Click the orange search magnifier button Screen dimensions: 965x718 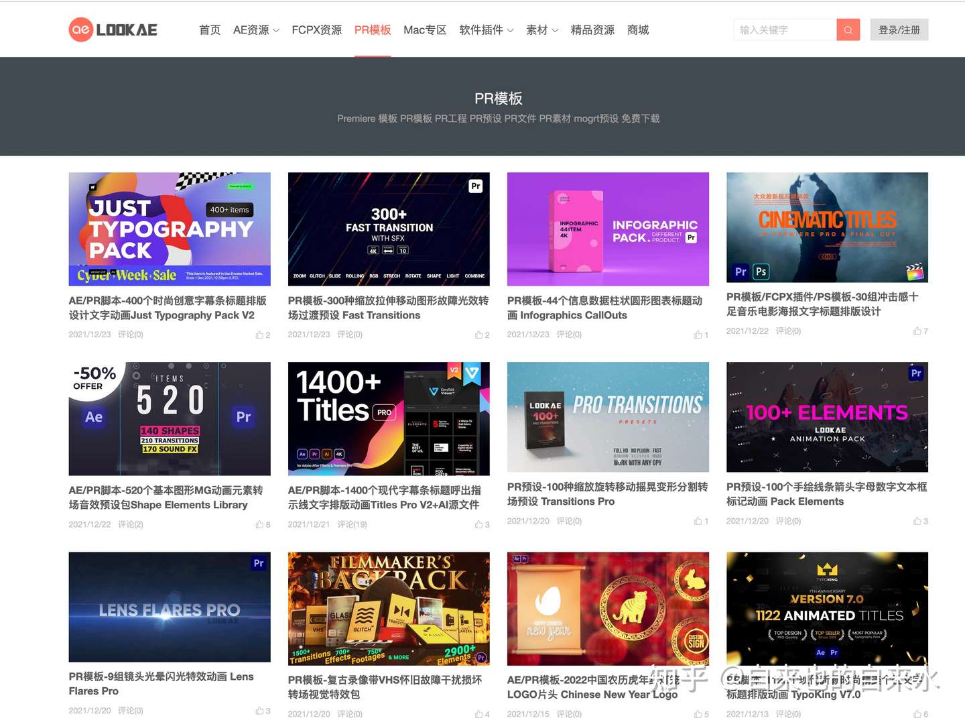point(848,29)
